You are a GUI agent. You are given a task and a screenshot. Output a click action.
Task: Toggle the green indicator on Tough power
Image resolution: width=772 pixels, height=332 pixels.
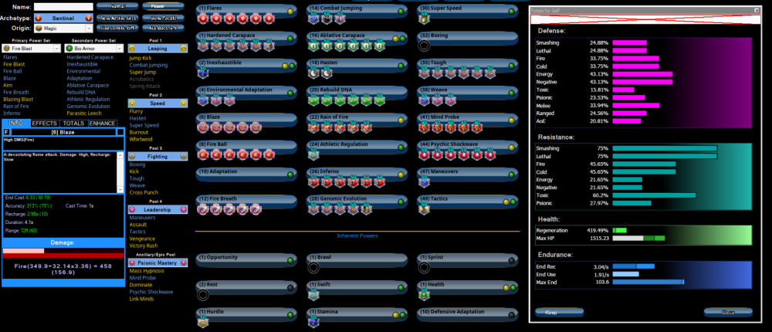(x=513, y=65)
